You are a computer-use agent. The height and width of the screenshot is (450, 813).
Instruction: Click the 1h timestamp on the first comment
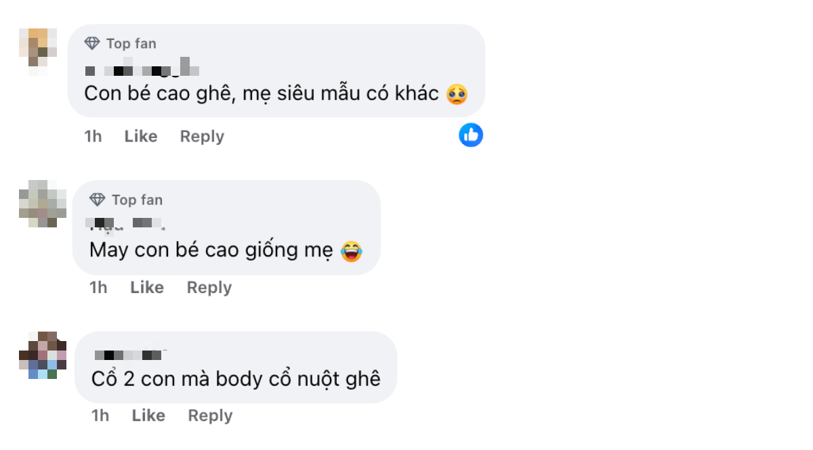pos(93,136)
